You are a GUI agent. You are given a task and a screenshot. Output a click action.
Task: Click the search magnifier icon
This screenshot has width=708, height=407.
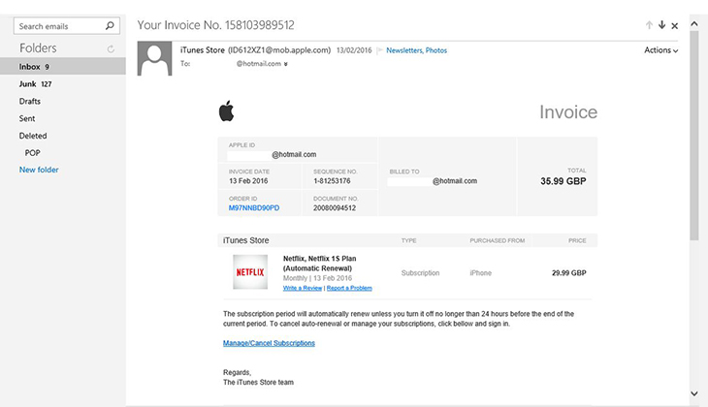coord(110,26)
